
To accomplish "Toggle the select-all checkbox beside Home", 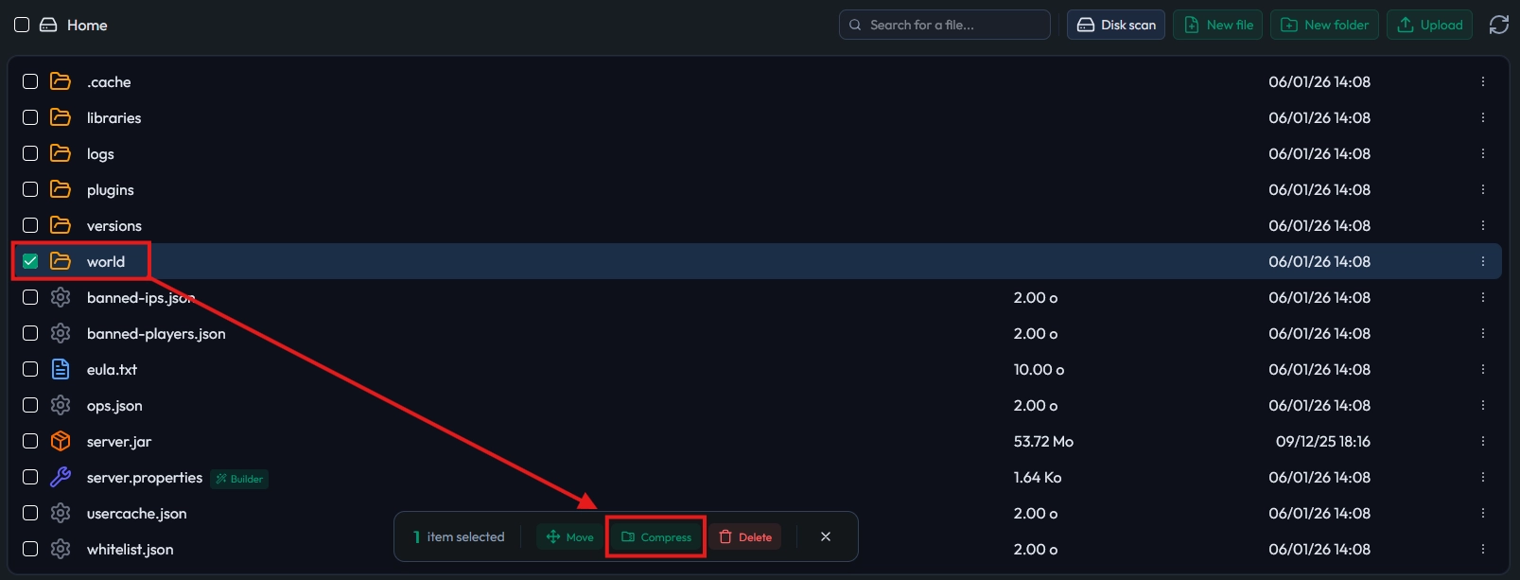I will (22, 25).
